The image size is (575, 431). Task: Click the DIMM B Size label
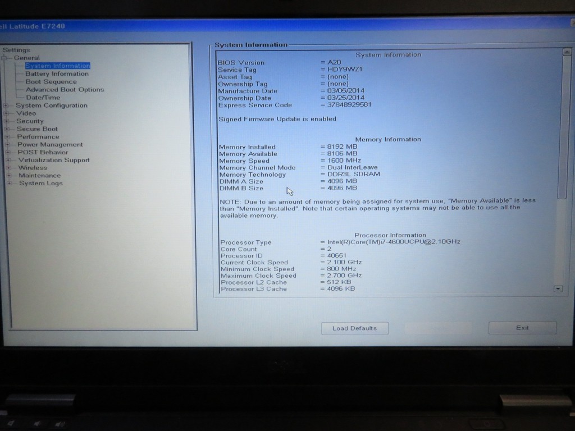click(241, 189)
